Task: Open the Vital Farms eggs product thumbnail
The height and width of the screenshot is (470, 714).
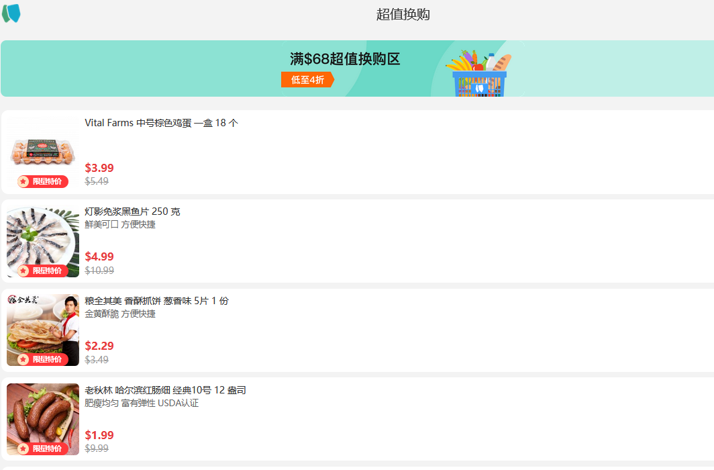Action: coord(43,152)
